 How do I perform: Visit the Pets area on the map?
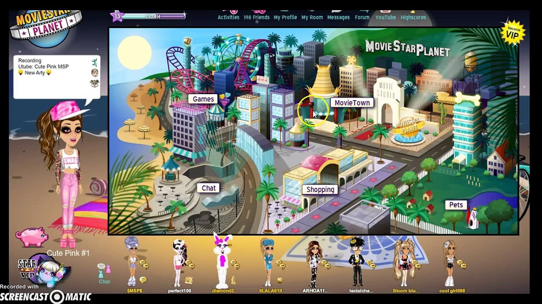pyautogui.click(x=456, y=205)
